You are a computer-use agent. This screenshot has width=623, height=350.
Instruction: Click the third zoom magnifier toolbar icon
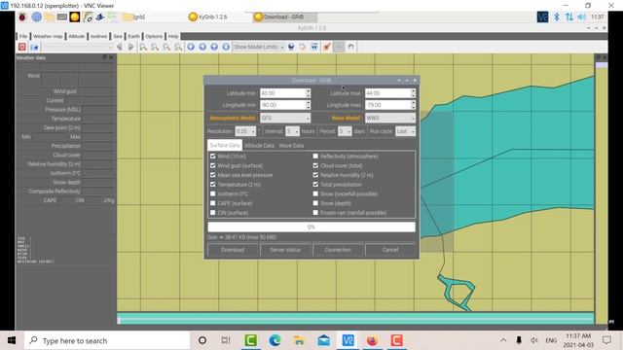tap(166, 47)
